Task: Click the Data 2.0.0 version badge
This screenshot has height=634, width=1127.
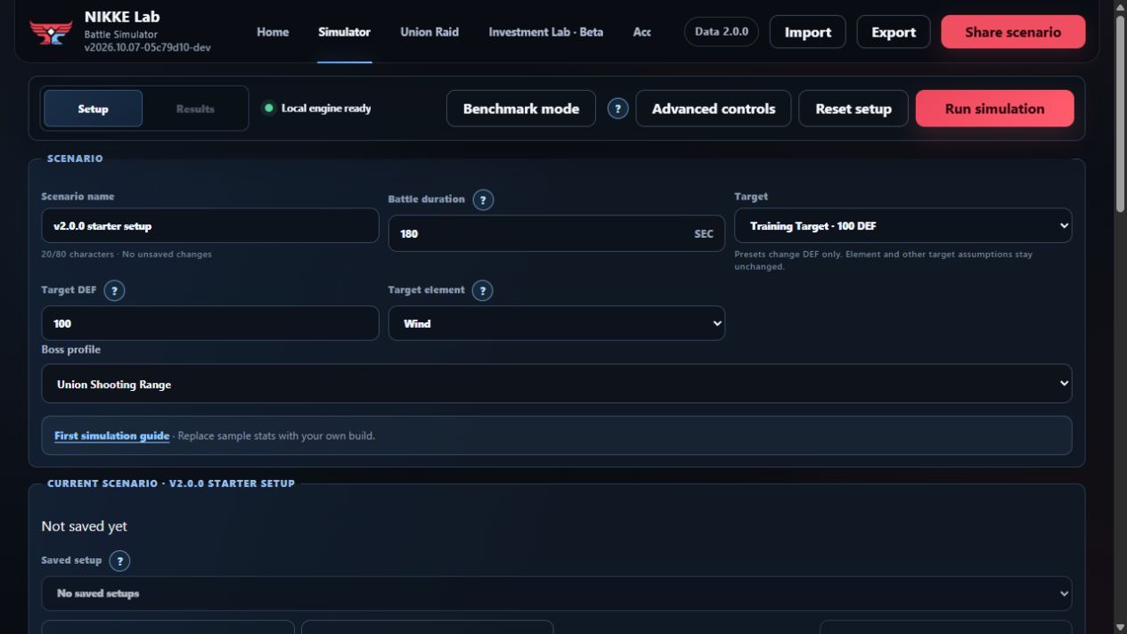Action: point(722,32)
